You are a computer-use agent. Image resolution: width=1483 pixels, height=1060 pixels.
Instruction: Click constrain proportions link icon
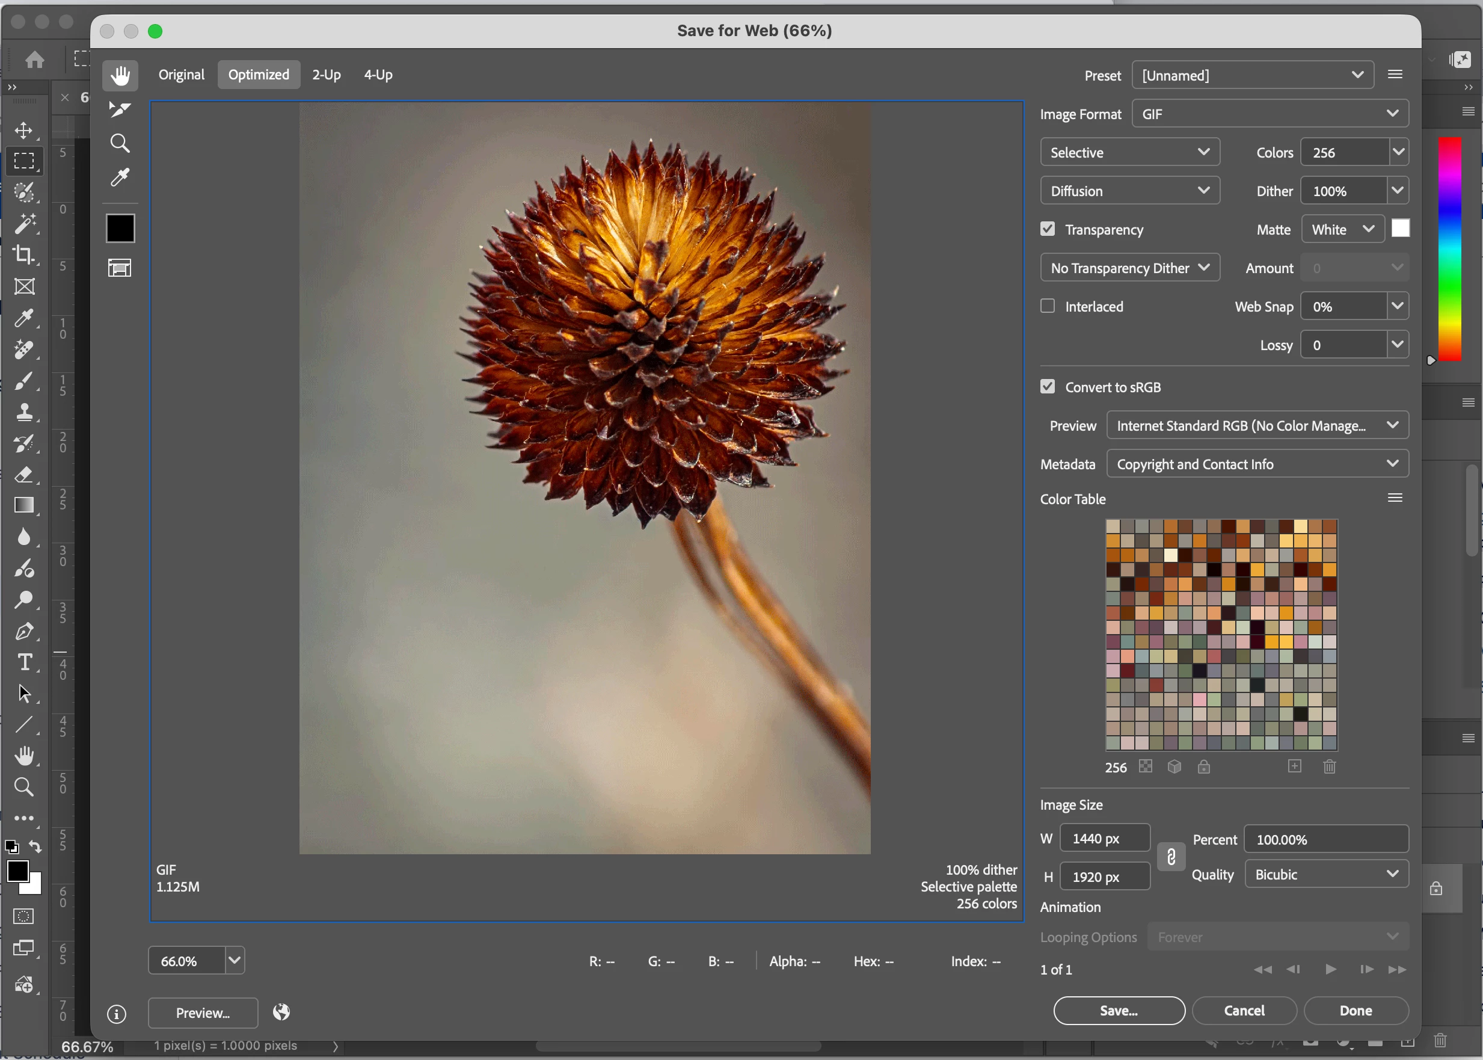coord(1170,856)
